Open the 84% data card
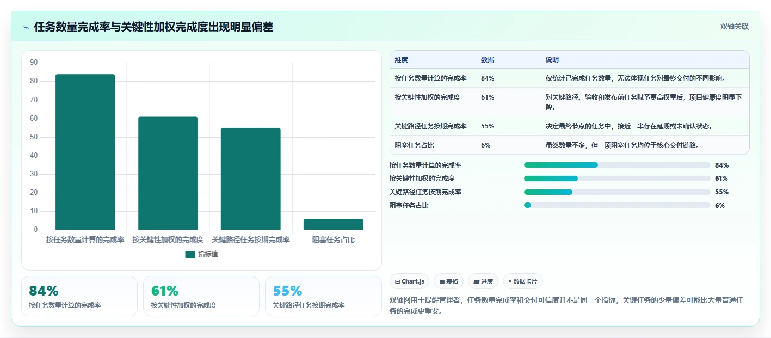 click(x=79, y=296)
